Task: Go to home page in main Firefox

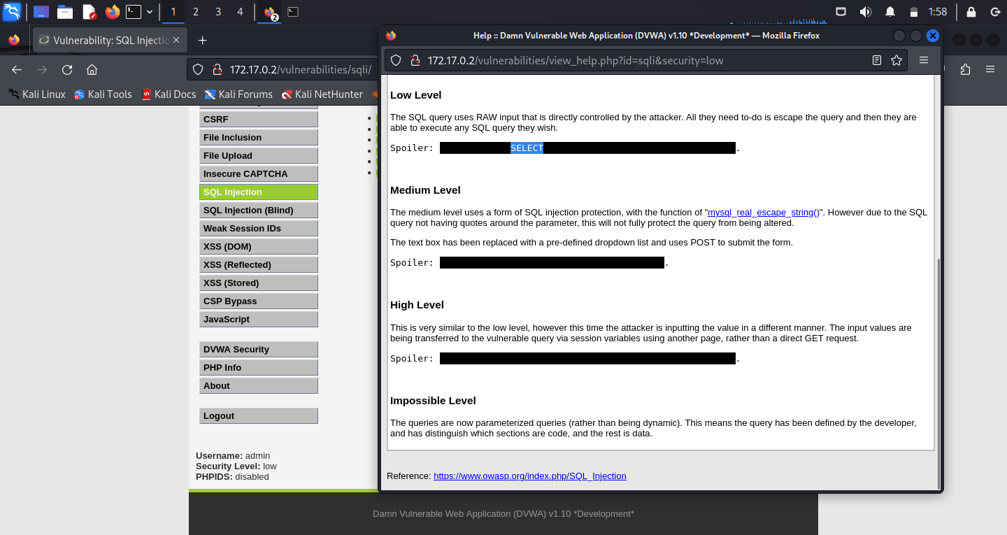Action: 92,69
